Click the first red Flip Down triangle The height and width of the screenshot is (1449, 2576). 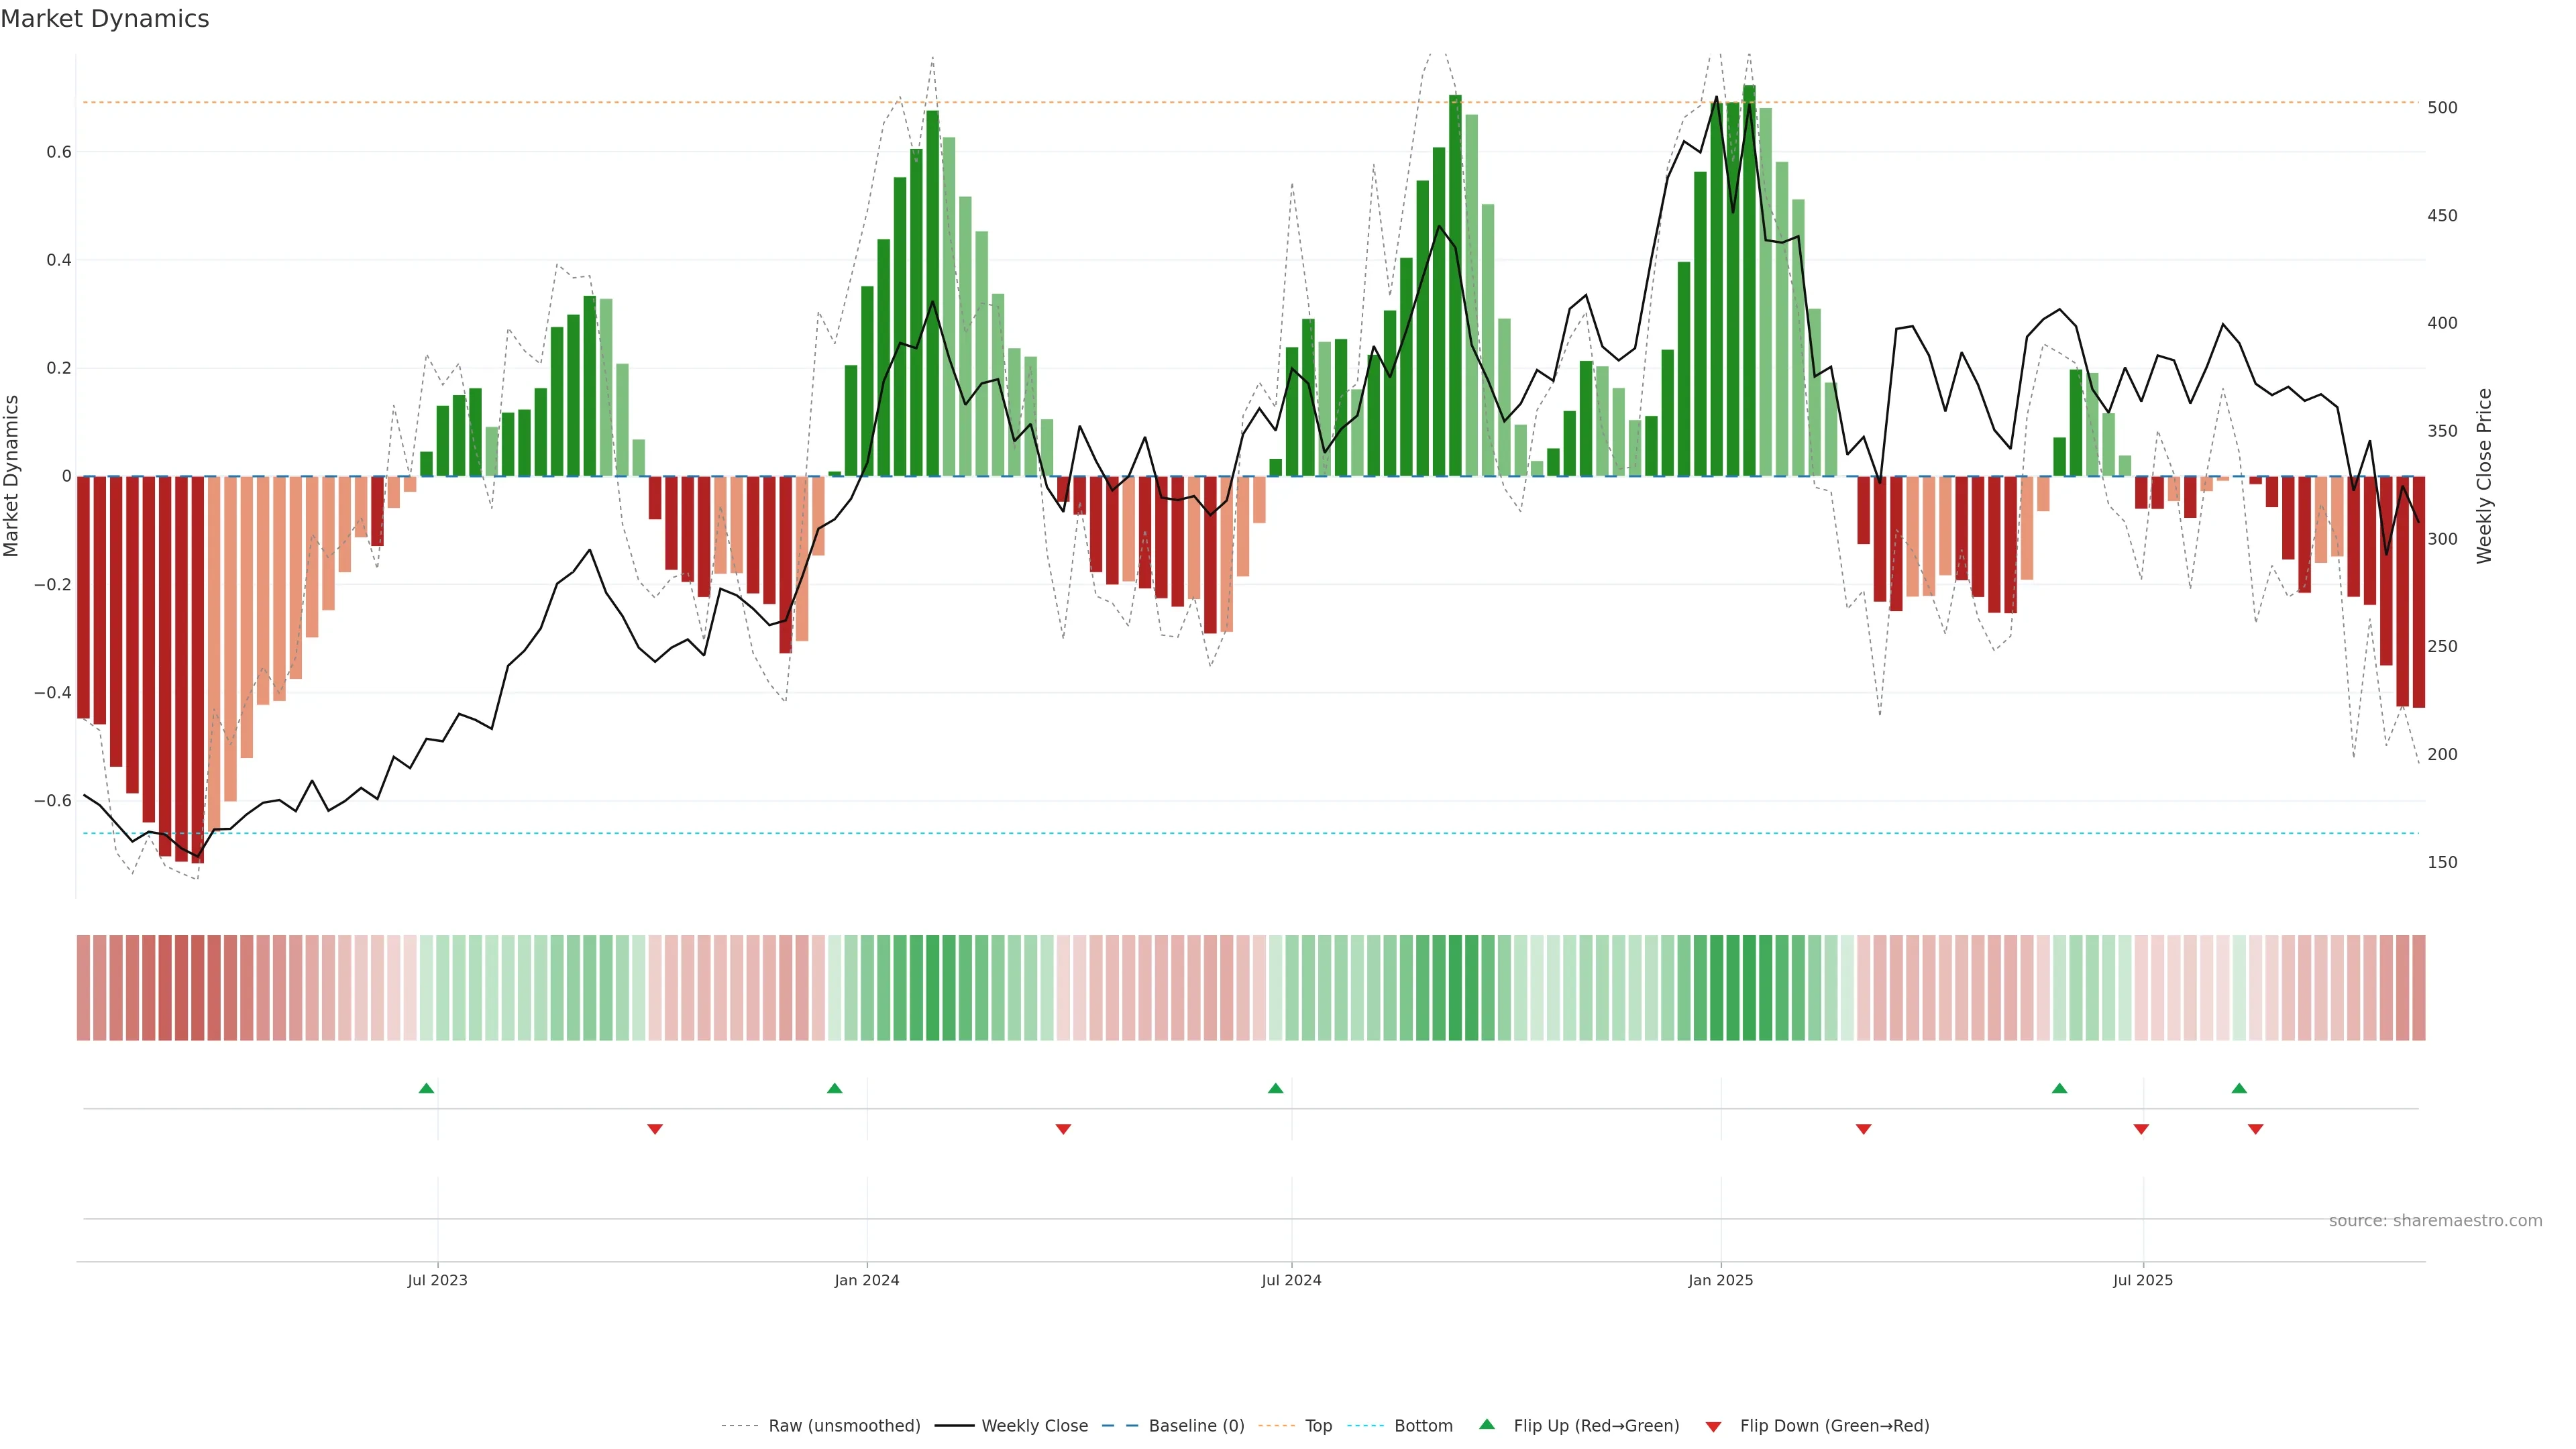coord(655,1129)
